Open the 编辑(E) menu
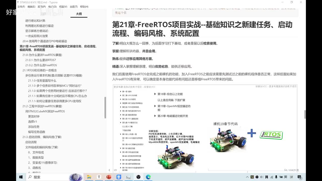 (x=31, y=7)
